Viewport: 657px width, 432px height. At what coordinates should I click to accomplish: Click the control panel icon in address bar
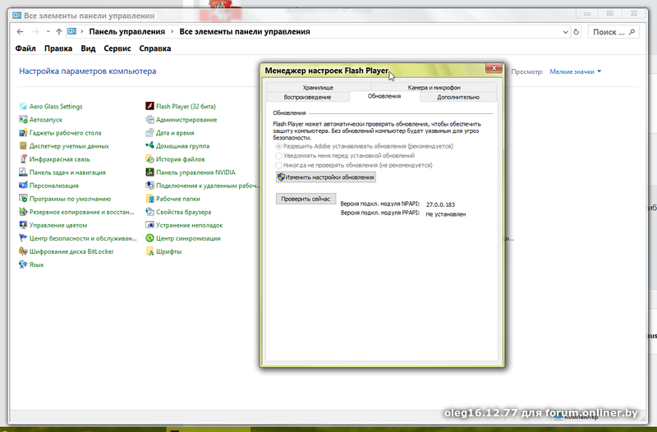click(72, 31)
